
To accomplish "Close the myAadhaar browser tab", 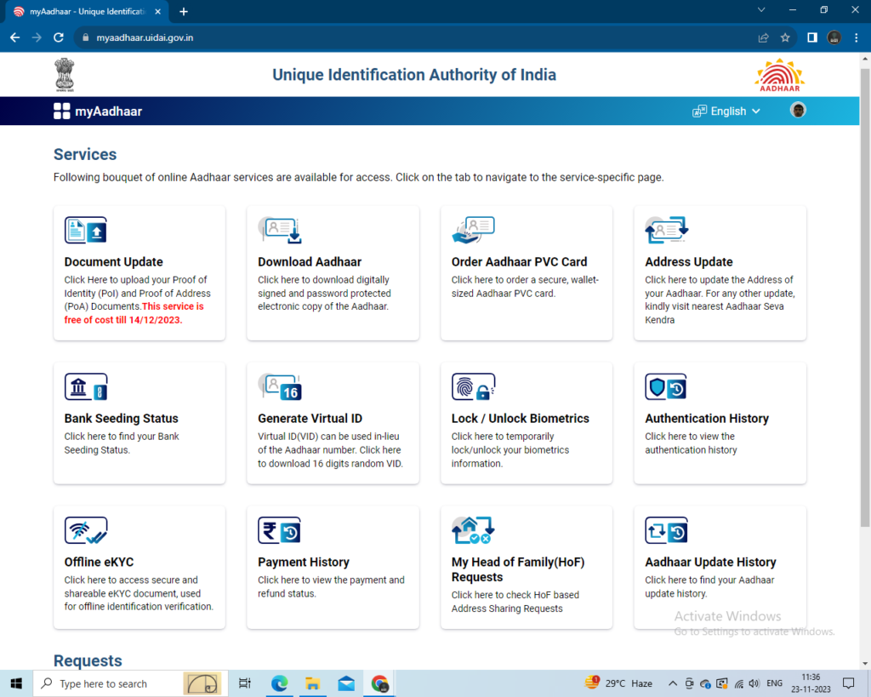I will (157, 12).
